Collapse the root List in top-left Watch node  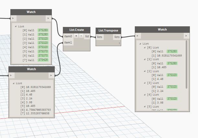point(15,26)
